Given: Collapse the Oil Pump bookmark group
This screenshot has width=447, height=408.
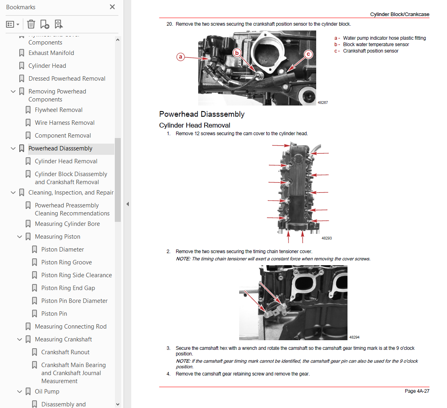Looking at the screenshot, I should click(19, 392).
